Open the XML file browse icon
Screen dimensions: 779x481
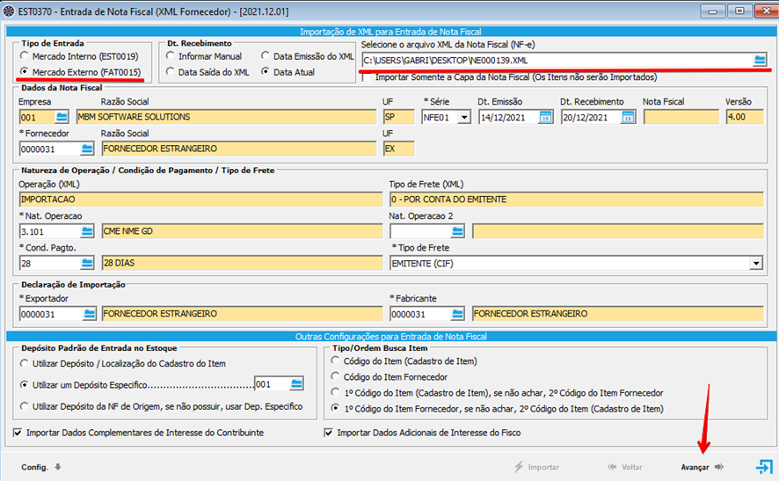coord(760,60)
